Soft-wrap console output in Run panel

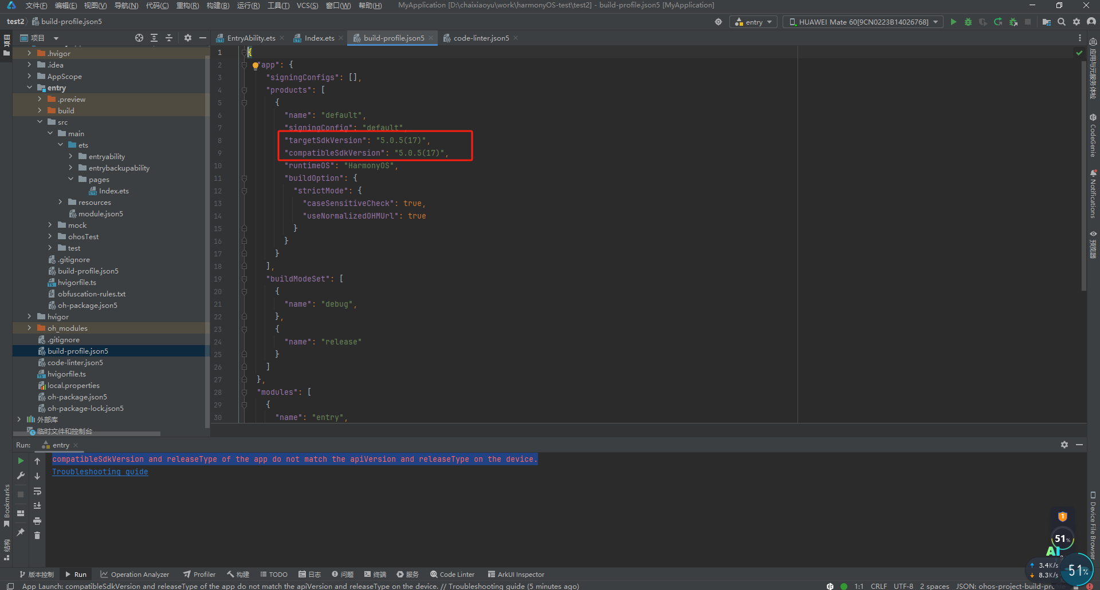[37, 492]
